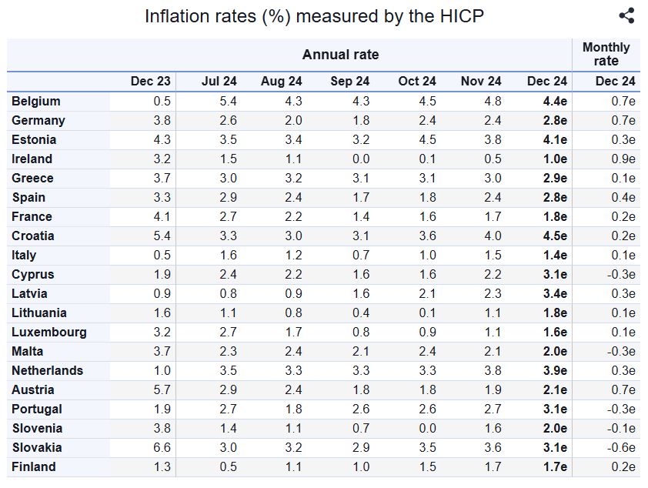The height and width of the screenshot is (488, 648).
Task: Click the share icon beside the title
Action: click(x=626, y=15)
